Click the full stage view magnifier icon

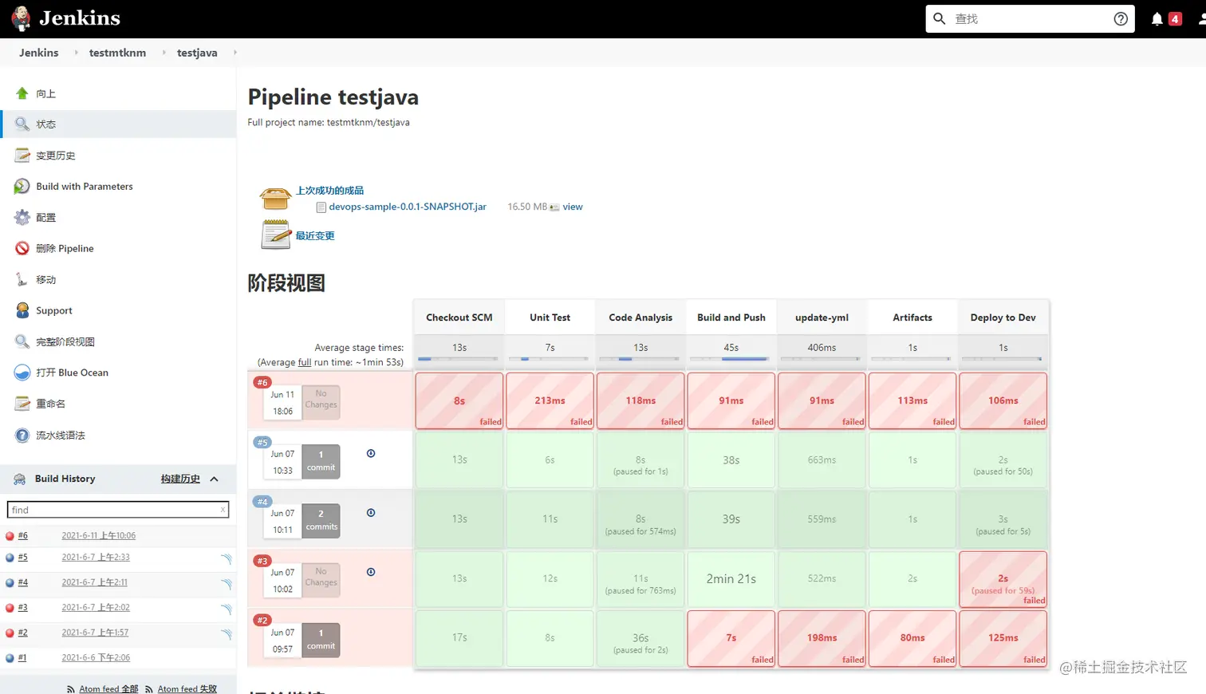pos(22,341)
